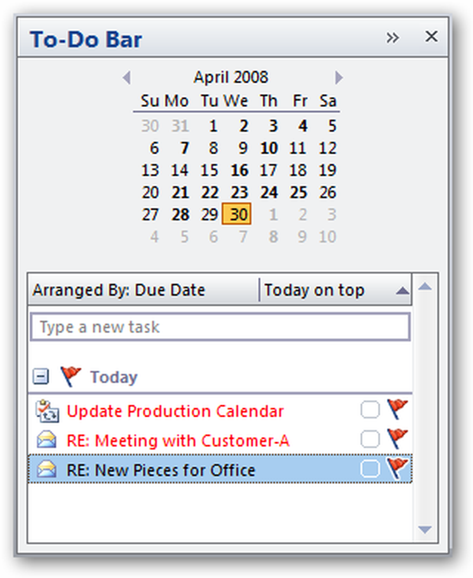Click the red flag on RE: New Pieces for Office
The height and width of the screenshot is (578, 473).
397,469
